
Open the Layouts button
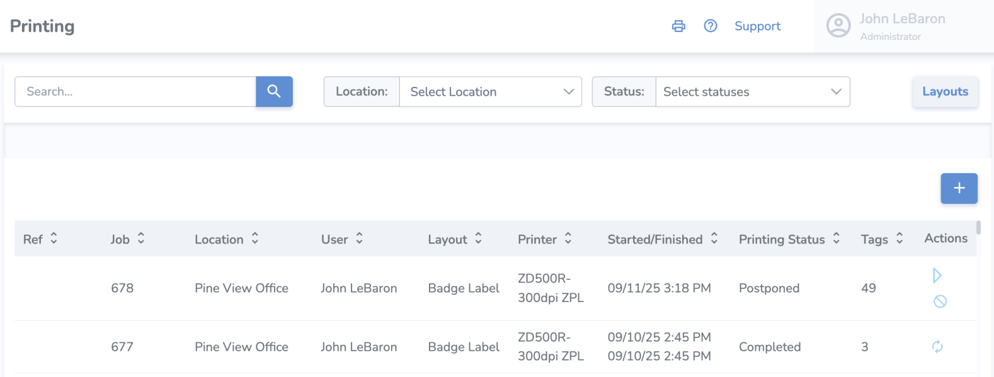pyautogui.click(x=945, y=92)
